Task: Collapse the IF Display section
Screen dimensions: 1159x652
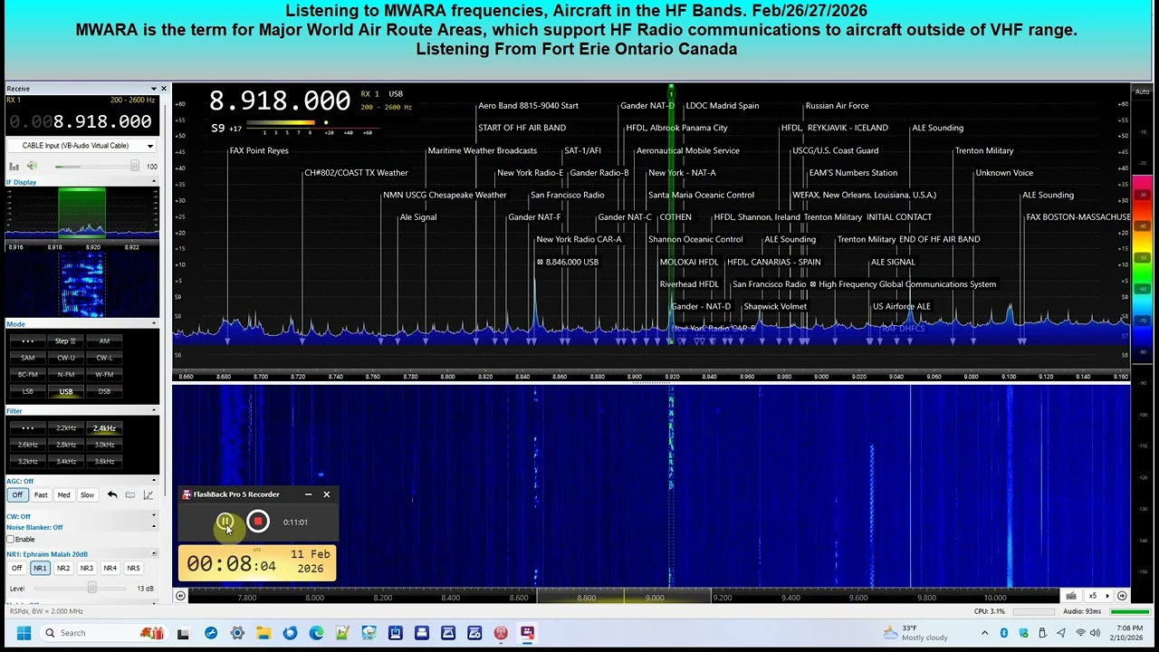Action: click(153, 182)
